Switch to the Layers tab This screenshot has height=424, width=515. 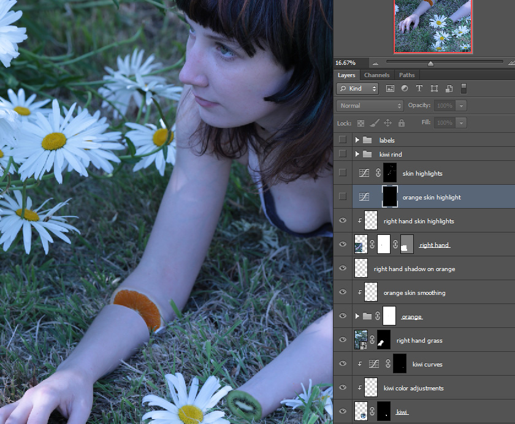pyautogui.click(x=346, y=75)
